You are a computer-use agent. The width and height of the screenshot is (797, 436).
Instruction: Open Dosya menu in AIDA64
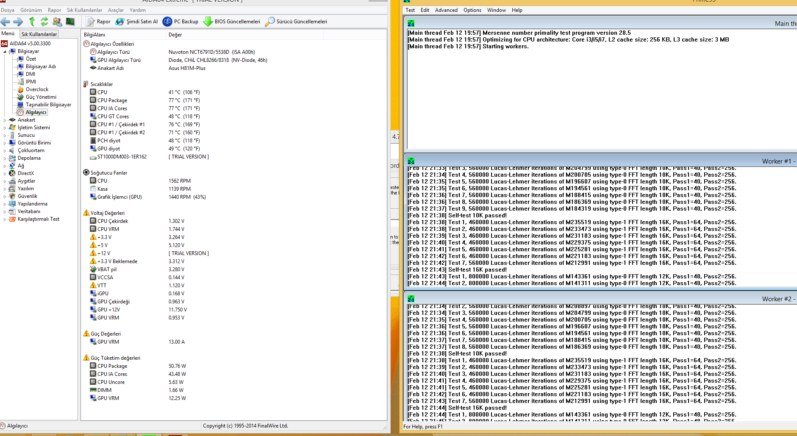(x=8, y=10)
